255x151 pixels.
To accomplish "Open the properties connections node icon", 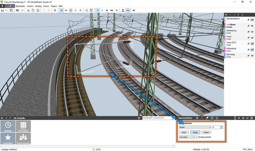I will [x=202, y=118].
